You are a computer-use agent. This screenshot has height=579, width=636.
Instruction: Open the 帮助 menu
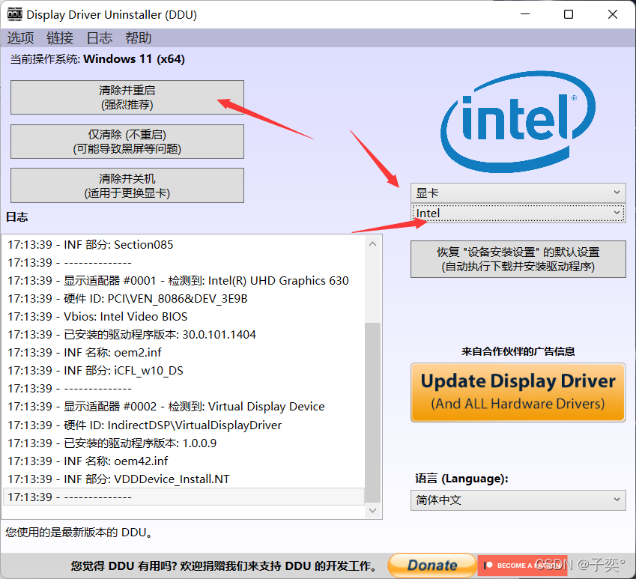pos(139,38)
